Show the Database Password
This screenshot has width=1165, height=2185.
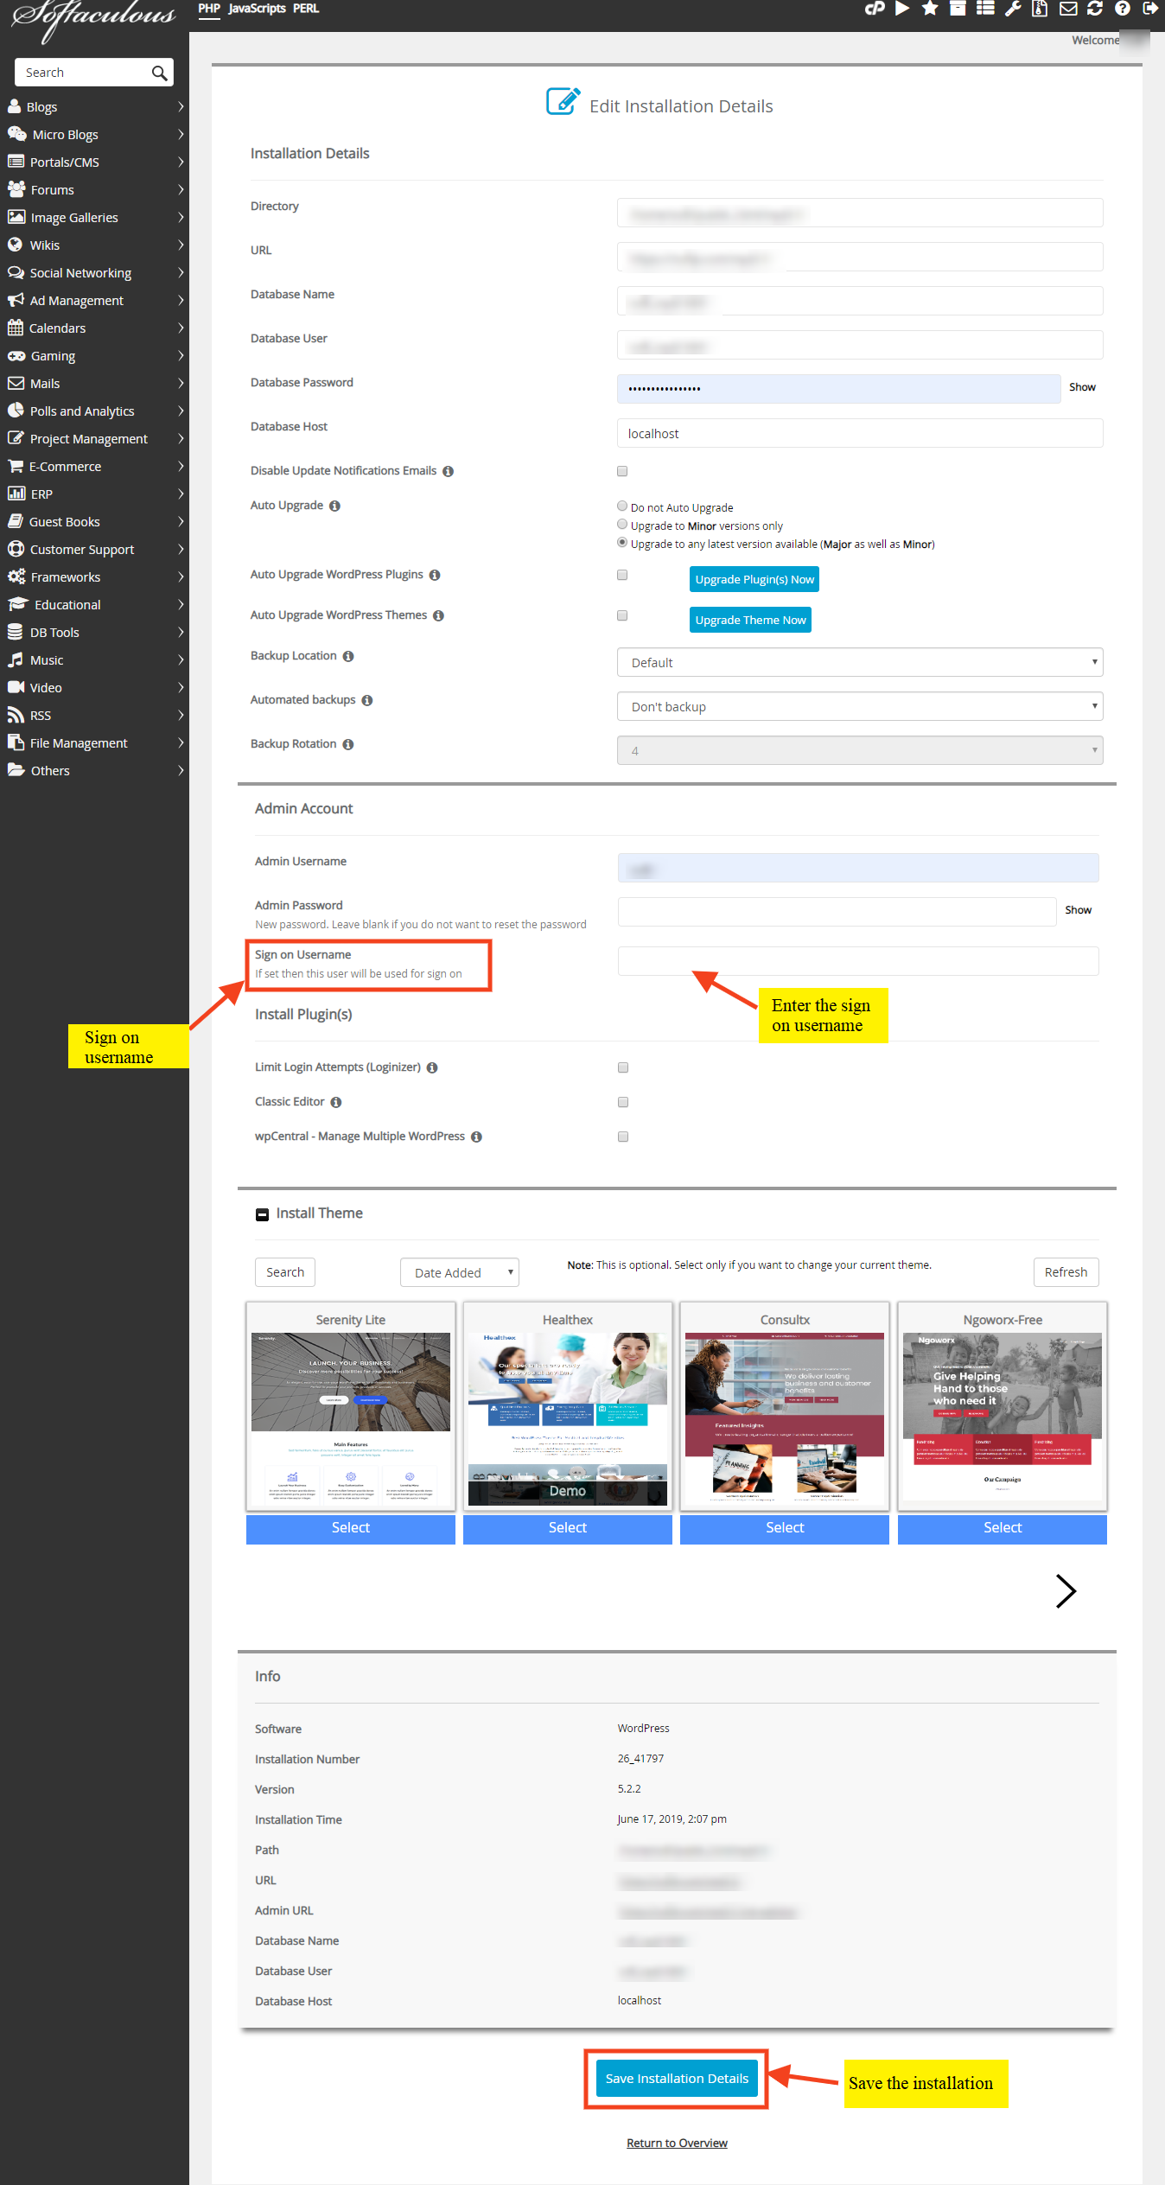pos(1082,387)
